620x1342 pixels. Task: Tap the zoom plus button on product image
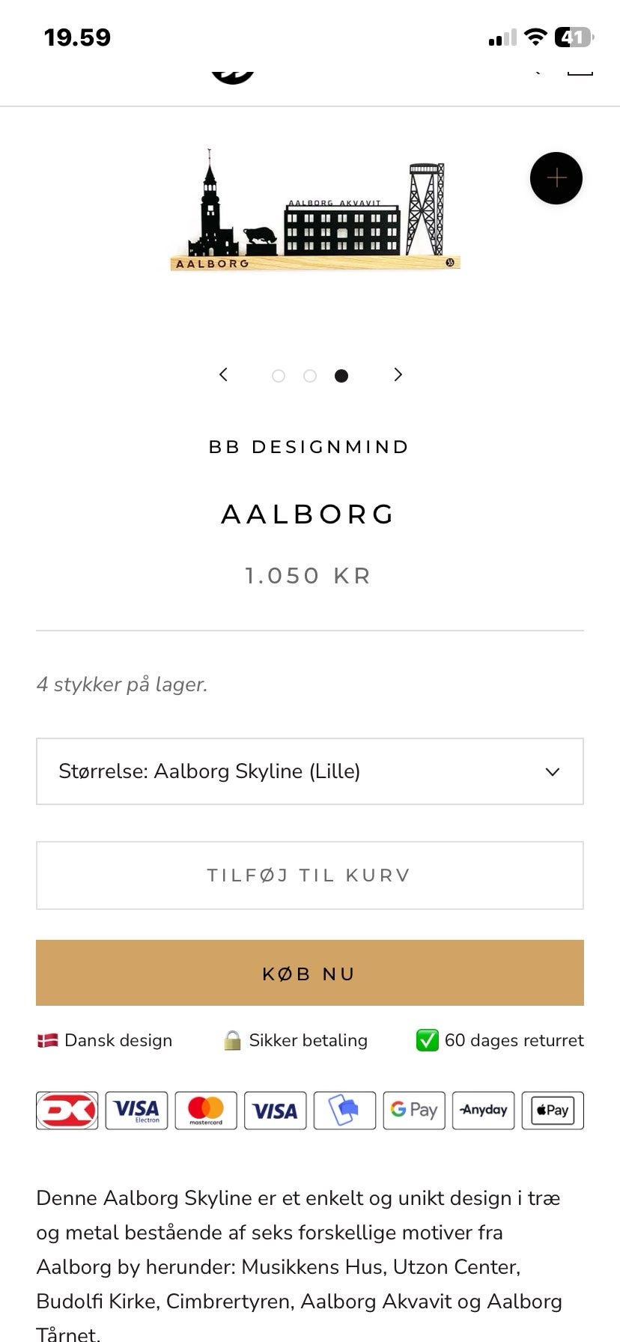click(x=556, y=178)
